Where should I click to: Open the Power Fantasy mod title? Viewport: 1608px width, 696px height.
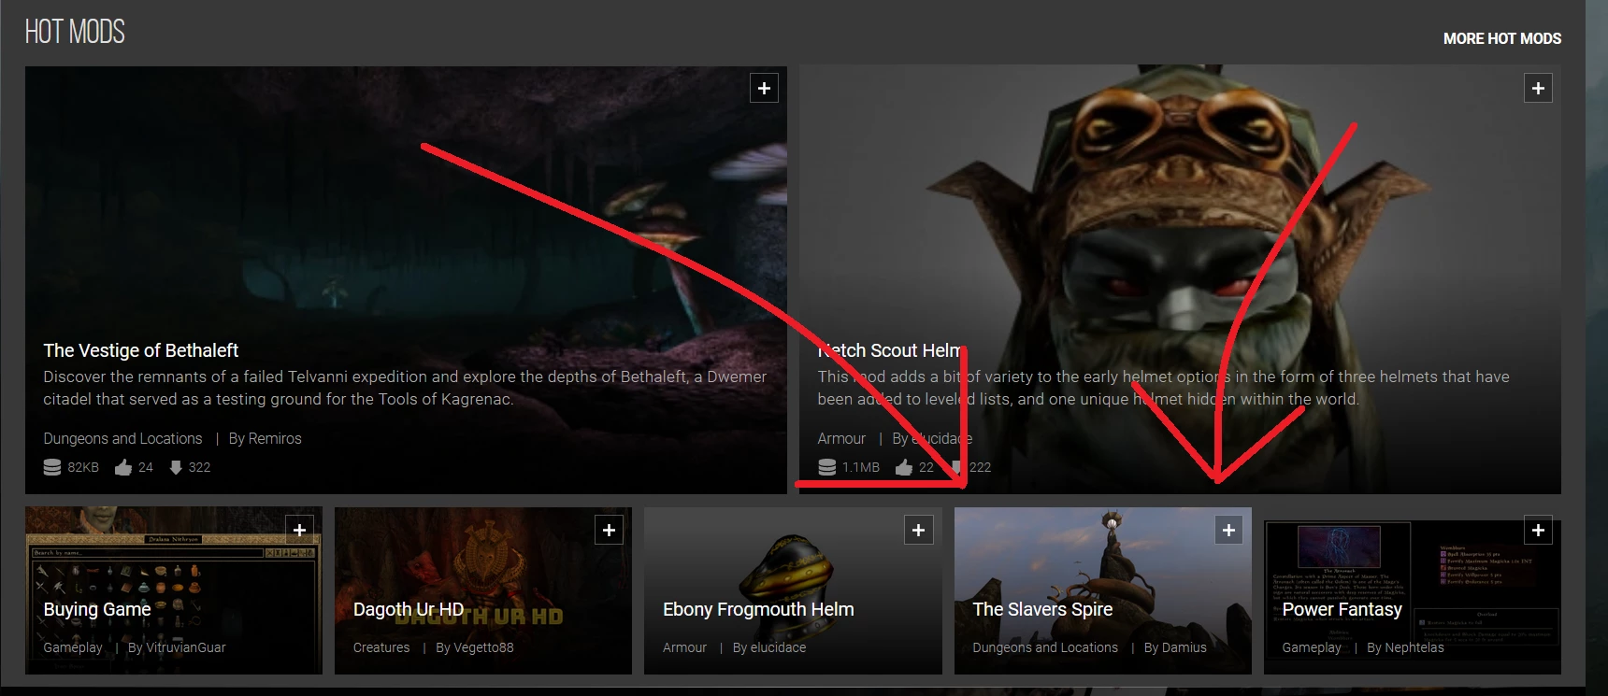1342,609
